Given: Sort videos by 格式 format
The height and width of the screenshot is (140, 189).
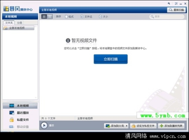Looking at the screenshot, I should pos(69,17).
